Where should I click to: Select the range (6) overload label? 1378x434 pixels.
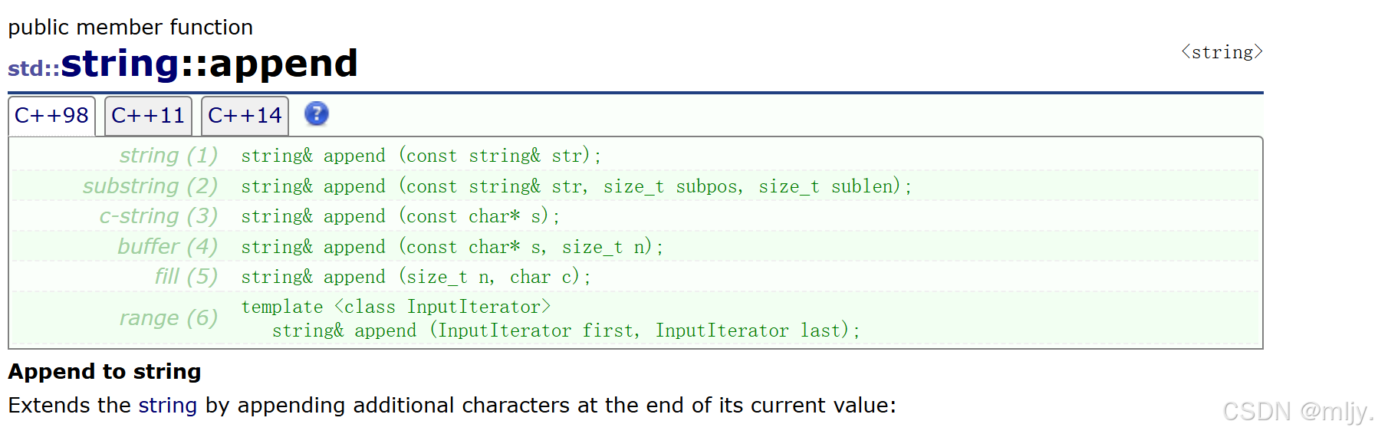[169, 317]
